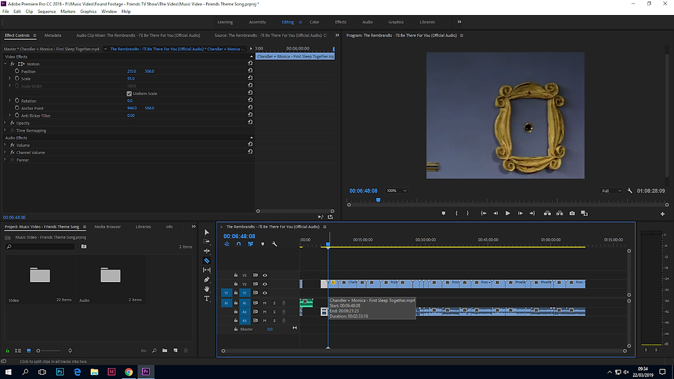Collapse the Motion effect
674x379 pixels.
6,63
